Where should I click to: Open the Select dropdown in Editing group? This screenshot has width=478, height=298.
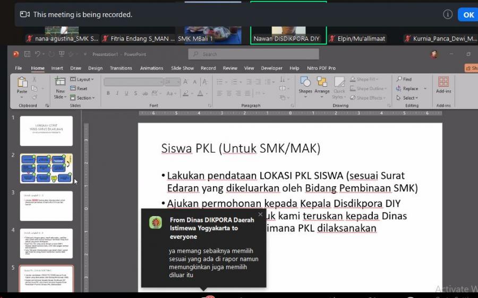pos(407,98)
